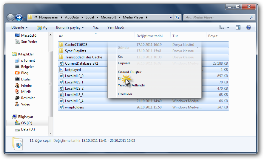Open the Resimler library

tap(25, 98)
